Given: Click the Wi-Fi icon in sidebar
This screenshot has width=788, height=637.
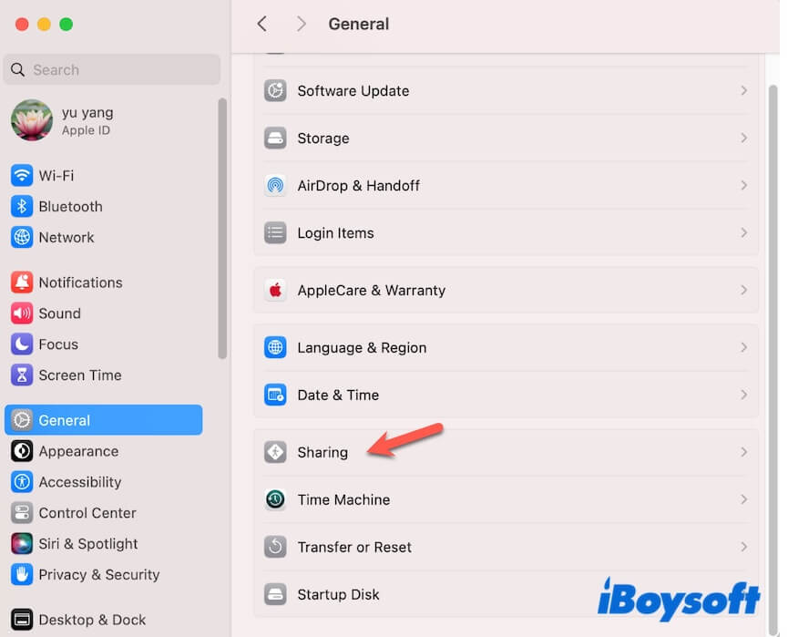Looking at the screenshot, I should pyautogui.click(x=22, y=176).
